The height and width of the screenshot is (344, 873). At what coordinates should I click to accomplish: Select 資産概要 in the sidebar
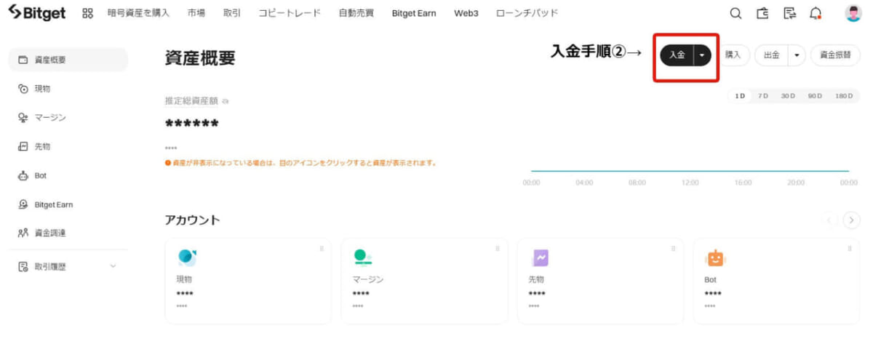tap(68, 60)
